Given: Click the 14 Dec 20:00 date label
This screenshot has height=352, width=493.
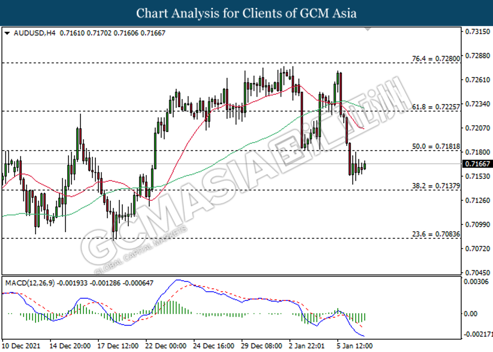Looking at the screenshot, I should click(70, 346).
